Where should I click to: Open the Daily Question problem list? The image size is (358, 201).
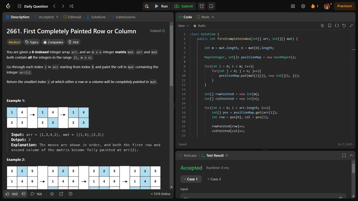[x=33, y=6]
